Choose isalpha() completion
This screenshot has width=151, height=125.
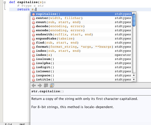point(81,63)
